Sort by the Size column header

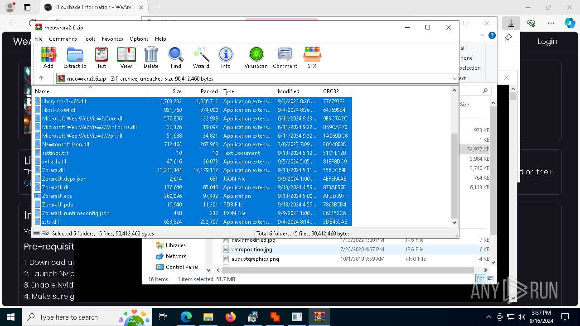tap(166, 91)
